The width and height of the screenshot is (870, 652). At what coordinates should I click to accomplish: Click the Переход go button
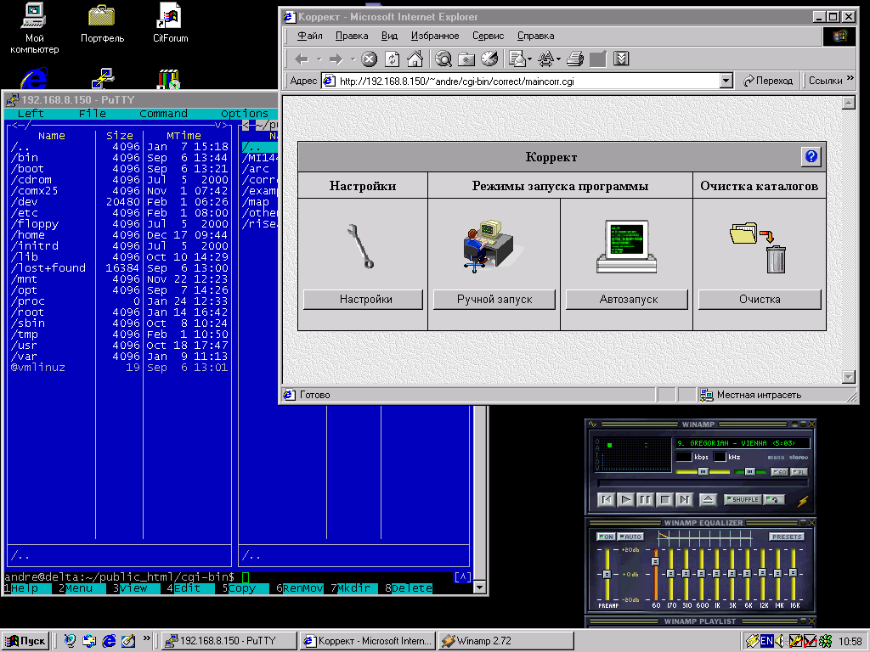coord(768,81)
